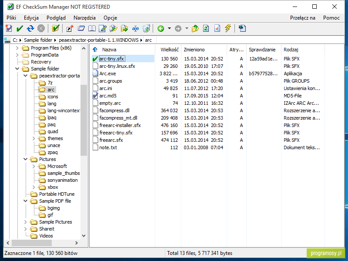Sort by the Rodzaj column header

291,50
